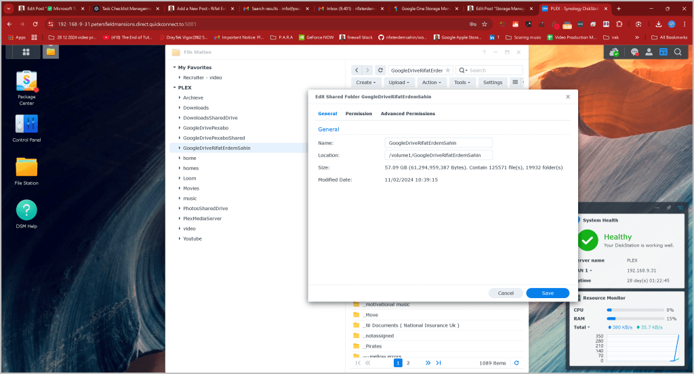Select the _Pirates folder row
The height and width of the screenshot is (374, 694).
click(x=438, y=346)
